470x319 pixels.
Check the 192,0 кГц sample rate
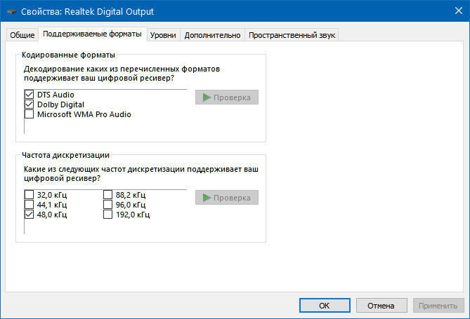point(108,215)
